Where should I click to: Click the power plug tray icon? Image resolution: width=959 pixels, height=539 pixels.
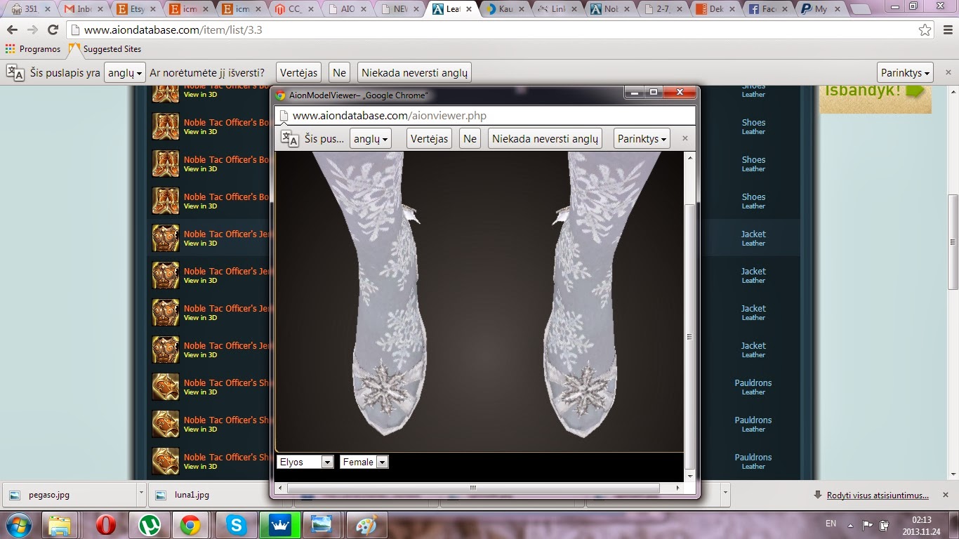[884, 524]
